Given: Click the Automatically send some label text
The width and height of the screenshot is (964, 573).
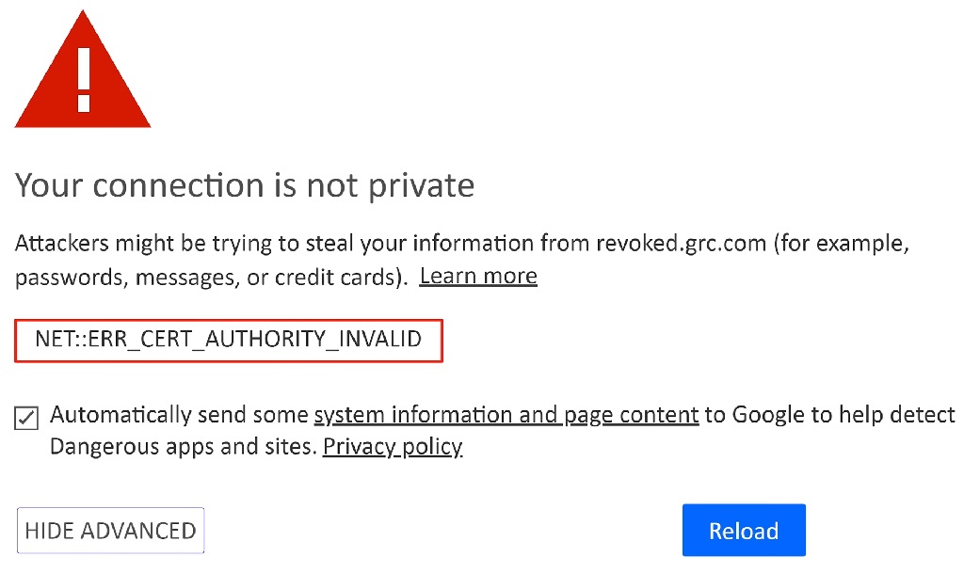Looking at the screenshot, I should tap(179, 415).
